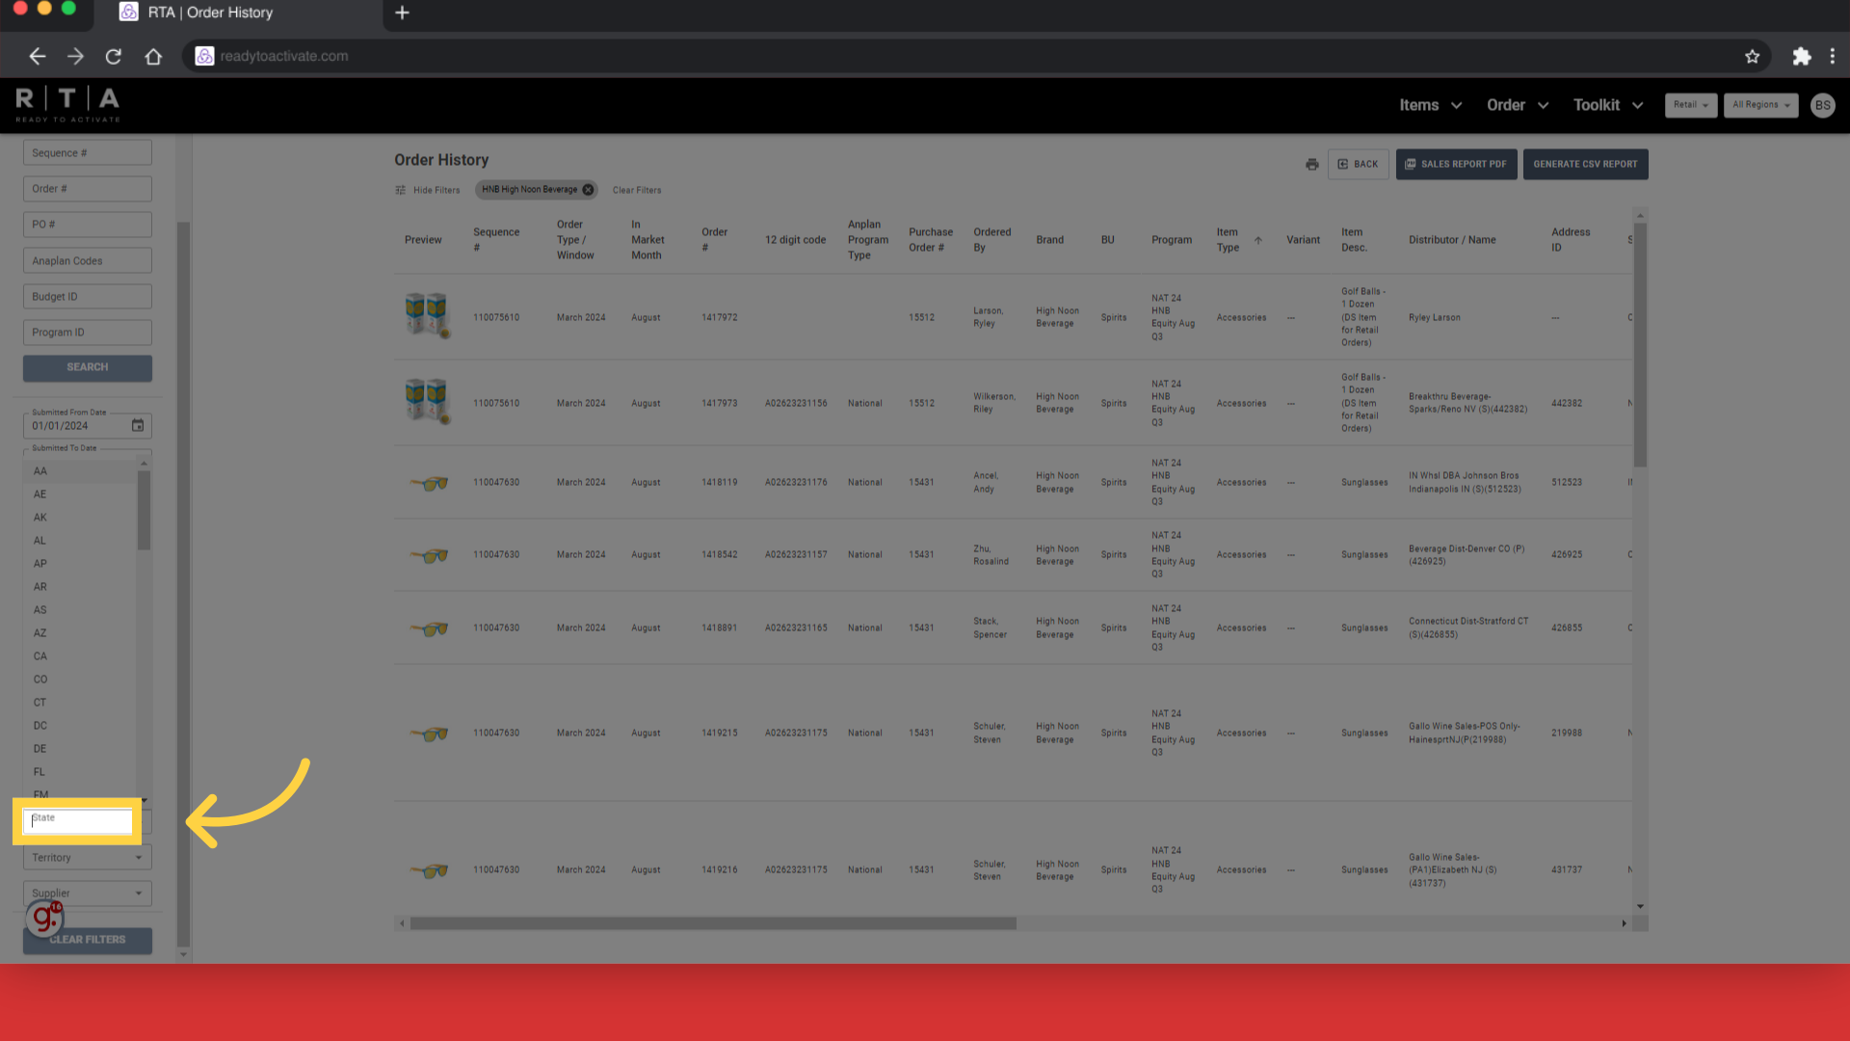Viewport: 1850px width, 1041px height.
Task: Remove the HNB High Noon Beverage filter chip
Action: point(588,190)
